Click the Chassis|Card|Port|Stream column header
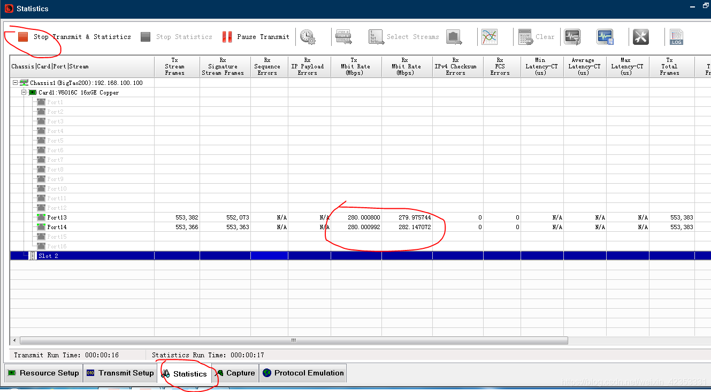Screen dimensions: 711x392 (82, 67)
